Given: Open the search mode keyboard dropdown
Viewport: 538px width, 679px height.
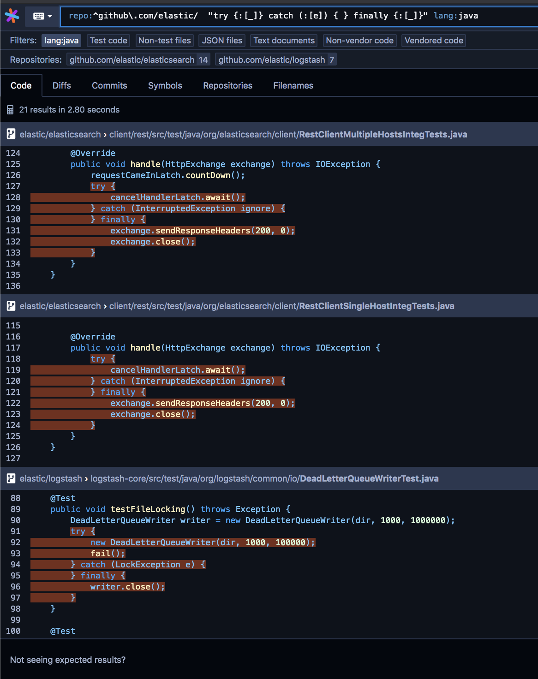Looking at the screenshot, I should tap(43, 16).
